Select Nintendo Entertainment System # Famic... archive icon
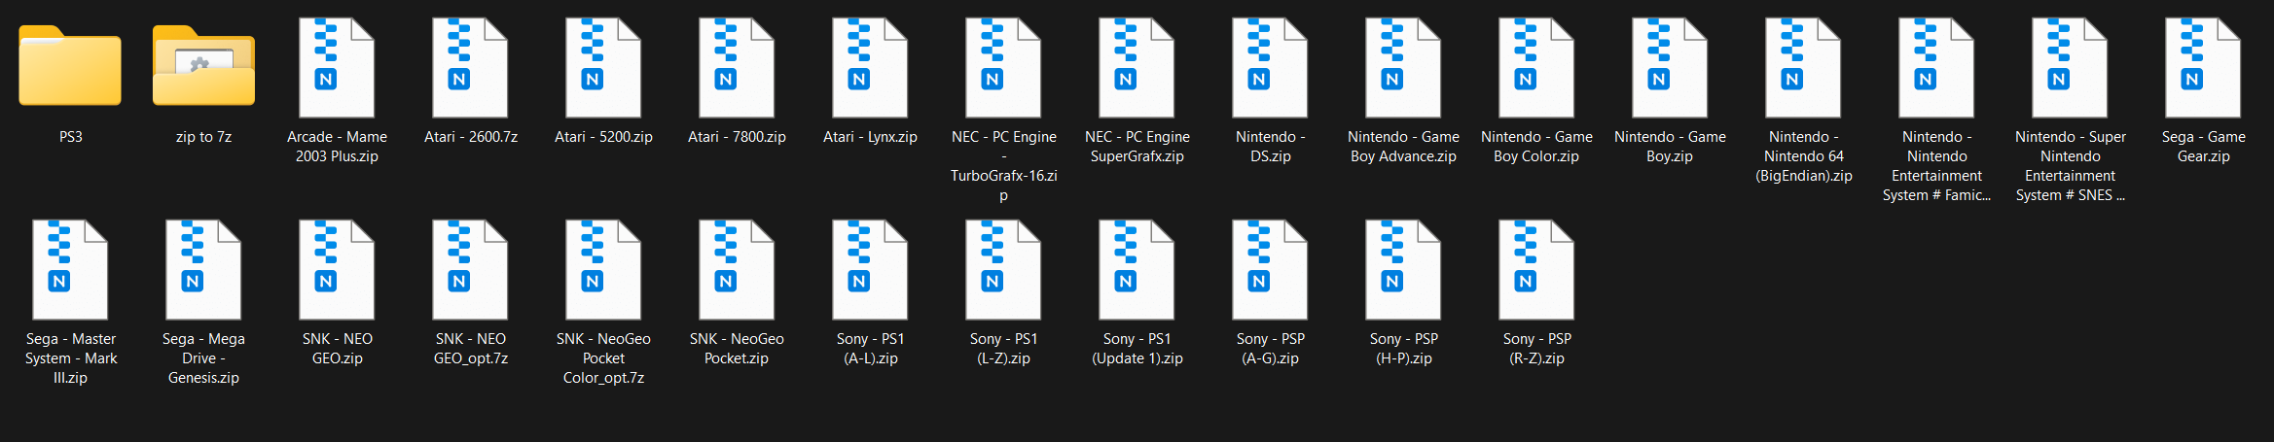The height and width of the screenshot is (442, 2274). point(1936,67)
